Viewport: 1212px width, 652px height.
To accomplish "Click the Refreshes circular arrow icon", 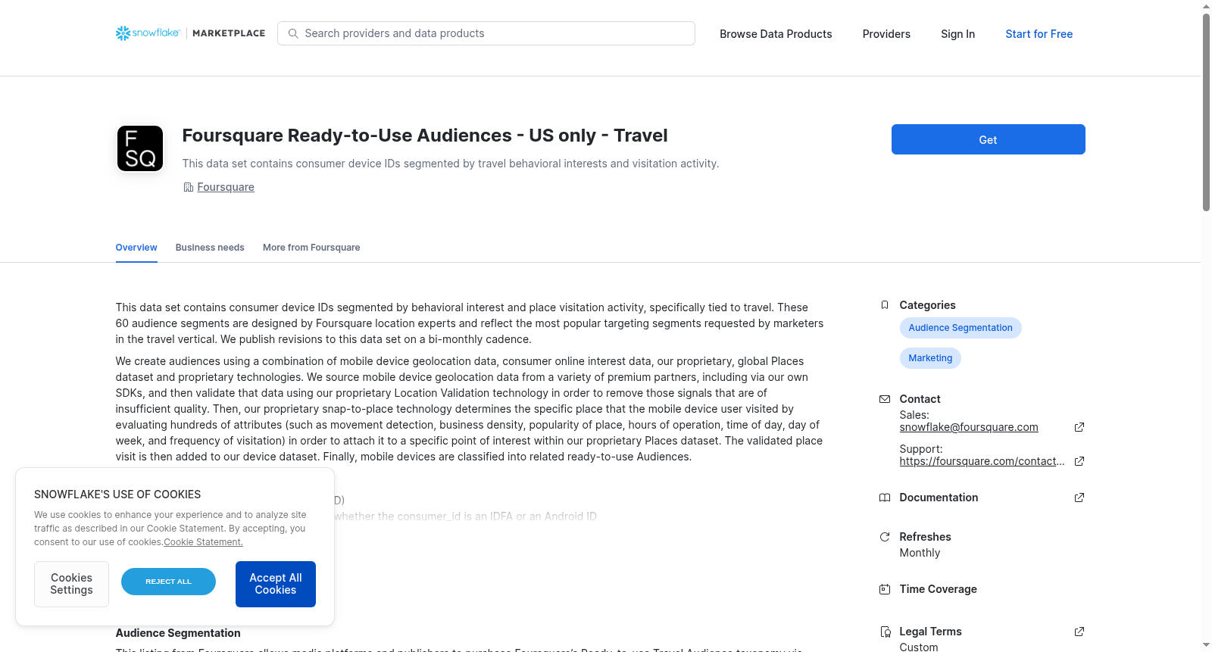I will (x=884, y=537).
